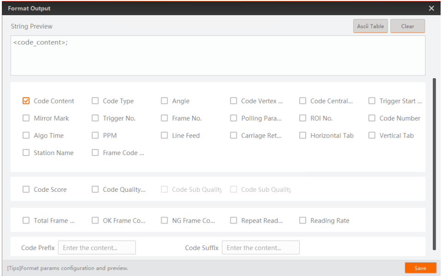This screenshot has height=276, width=442.
Task: Check the Code Number option
Action: pyautogui.click(x=372, y=118)
